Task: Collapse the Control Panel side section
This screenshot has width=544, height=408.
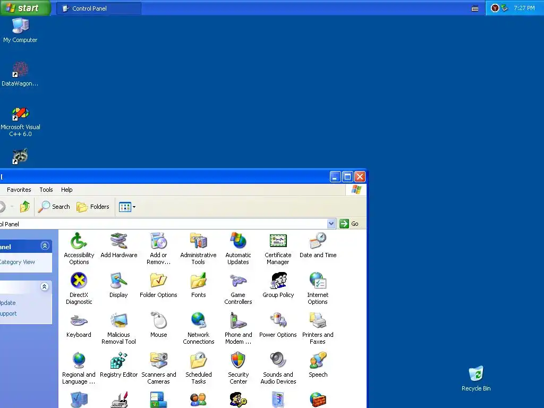Action: pos(45,246)
